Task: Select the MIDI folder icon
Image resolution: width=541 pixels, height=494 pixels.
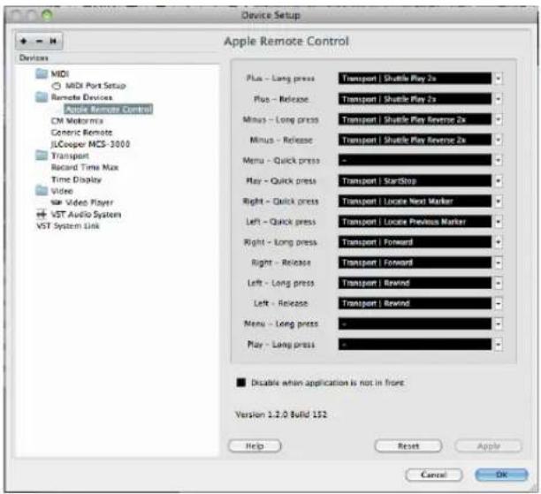Action: 42,73
